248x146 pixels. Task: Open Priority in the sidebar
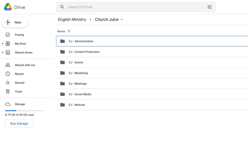click(x=20, y=35)
